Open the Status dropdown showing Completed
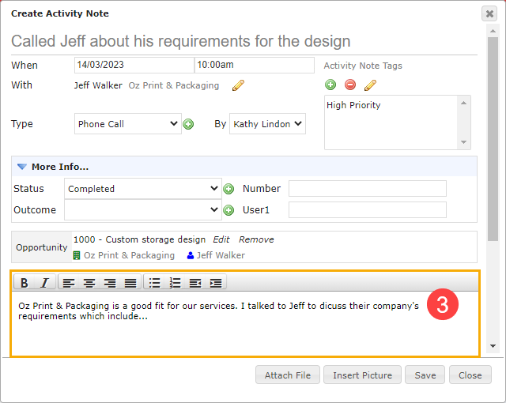Image resolution: width=506 pixels, height=403 pixels. pos(143,189)
